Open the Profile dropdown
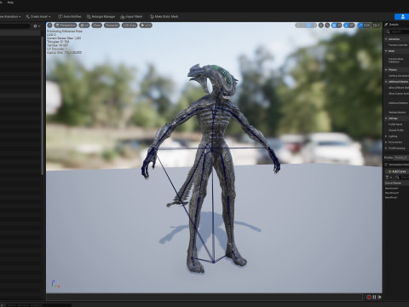Image resolution: width=409 pixels, height=307 pixels. tap(401, 158)
